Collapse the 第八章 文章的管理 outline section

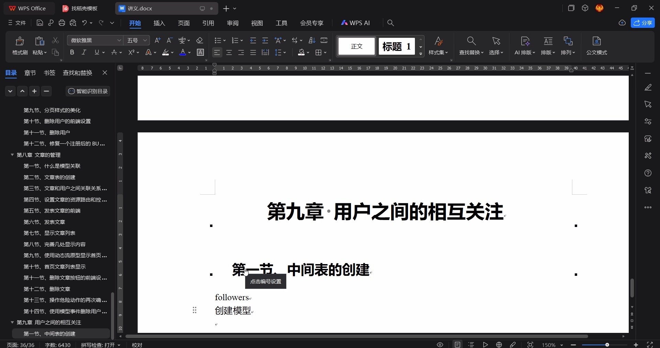click(12, 155)
